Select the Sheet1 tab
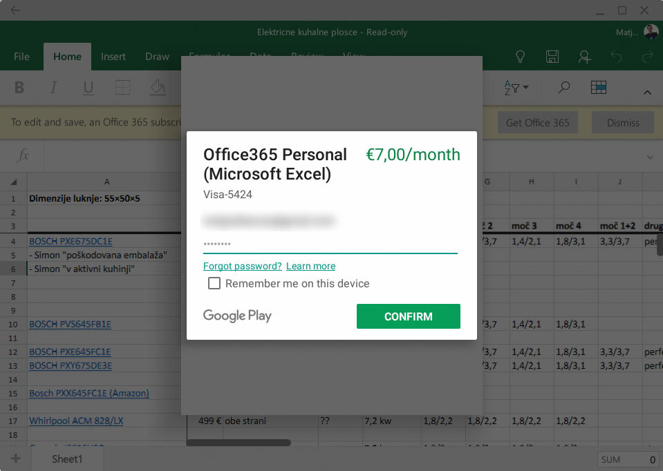 coord(67,459)
